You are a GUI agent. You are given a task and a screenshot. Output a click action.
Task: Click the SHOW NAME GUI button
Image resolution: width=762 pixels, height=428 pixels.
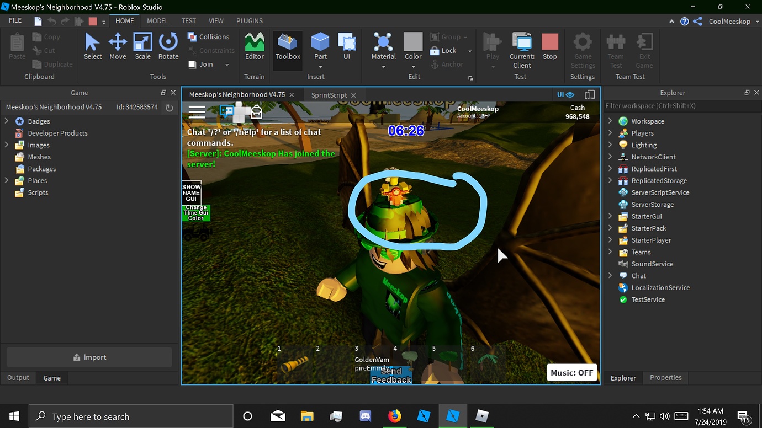[x=192, y=192]
